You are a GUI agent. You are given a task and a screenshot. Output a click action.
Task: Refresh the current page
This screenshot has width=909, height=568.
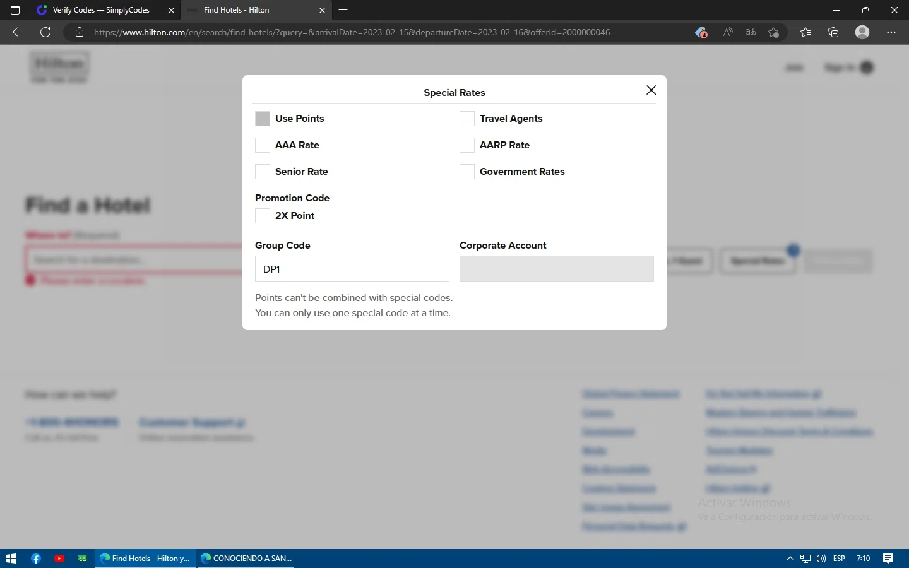pyautogui.click(x=45, y=32)
